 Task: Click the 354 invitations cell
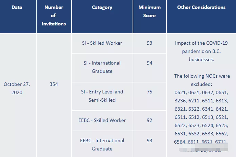pos(54,84)
